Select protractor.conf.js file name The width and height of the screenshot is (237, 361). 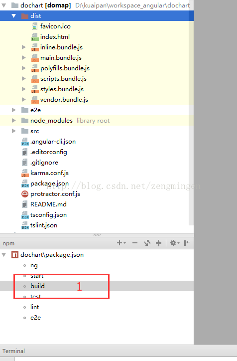(55, 194)
